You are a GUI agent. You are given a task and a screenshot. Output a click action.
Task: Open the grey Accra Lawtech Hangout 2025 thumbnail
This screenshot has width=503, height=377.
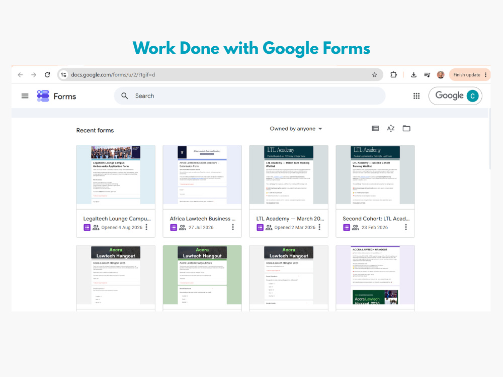click(116, 275)
